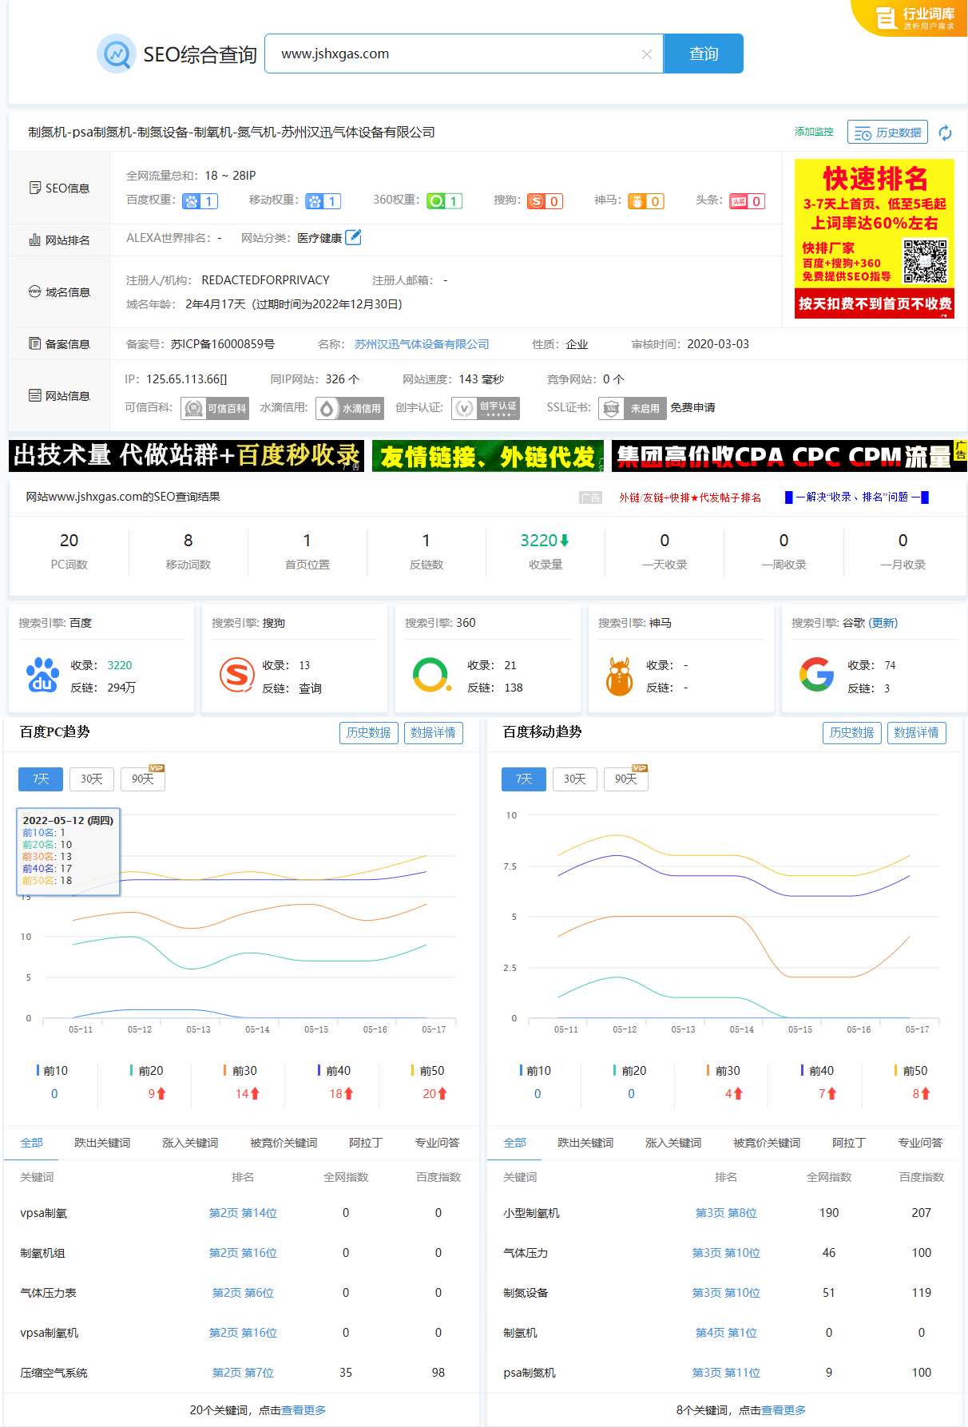Screen dimensions: 968x1427
Task: Click the 360 weight green icon
Action: pyautogui.click(x=444, y=201)
